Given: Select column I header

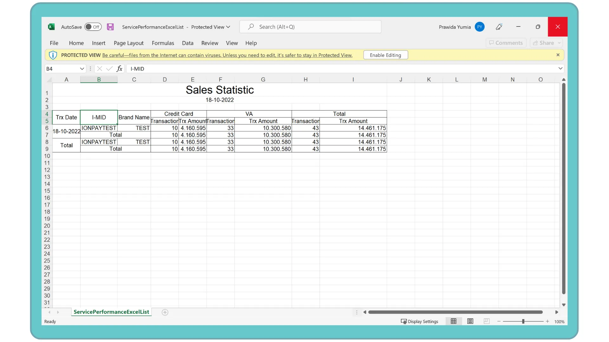Looking at the screenshot, I should [x=353, y=79].
